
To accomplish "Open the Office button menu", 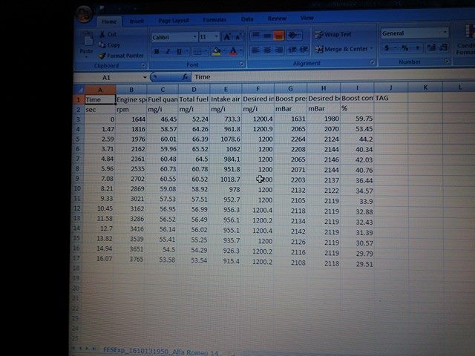I will (x=84, y=13).
